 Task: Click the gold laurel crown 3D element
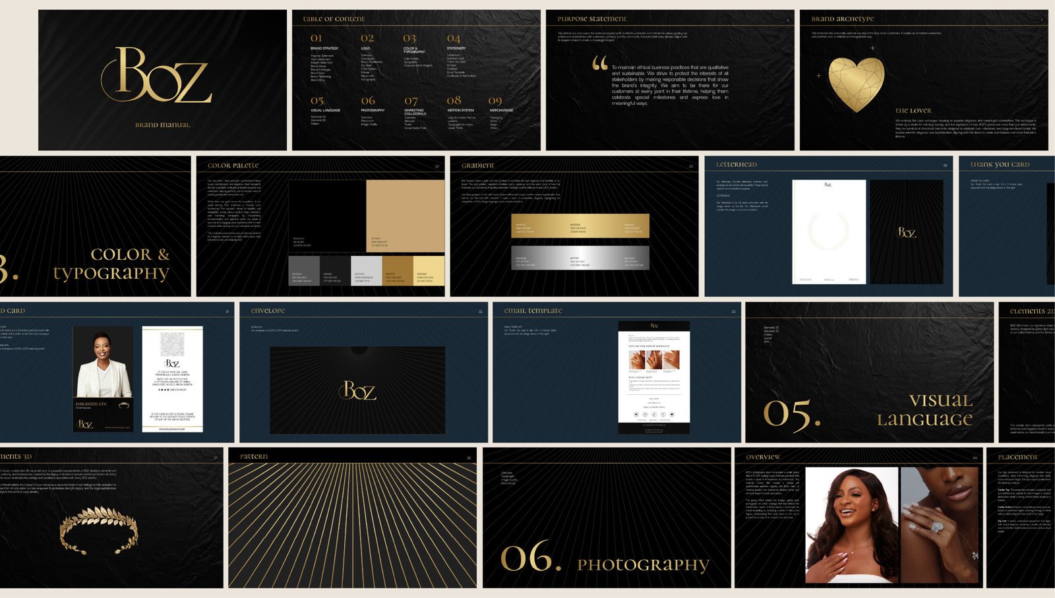[99, 529]
